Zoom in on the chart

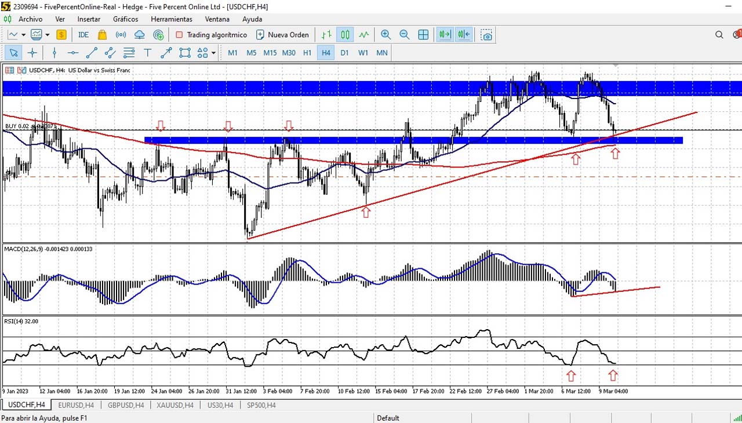click(385, 35)
